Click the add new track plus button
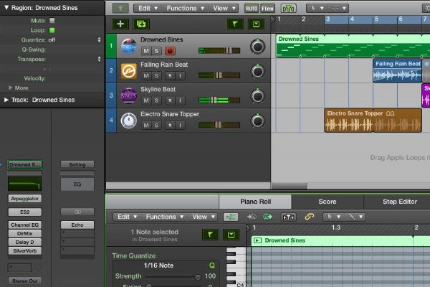The height and width of the screenshot is (287, 430). [x=121, y=24]
